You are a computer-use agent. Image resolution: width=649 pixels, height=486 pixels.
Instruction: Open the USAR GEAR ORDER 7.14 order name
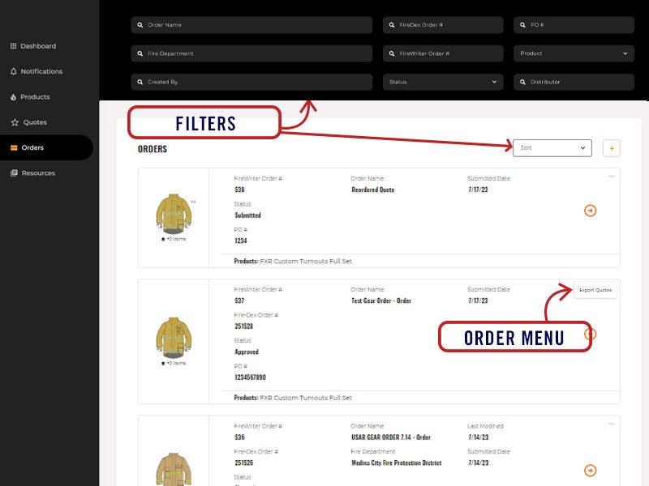click(393, 437)
